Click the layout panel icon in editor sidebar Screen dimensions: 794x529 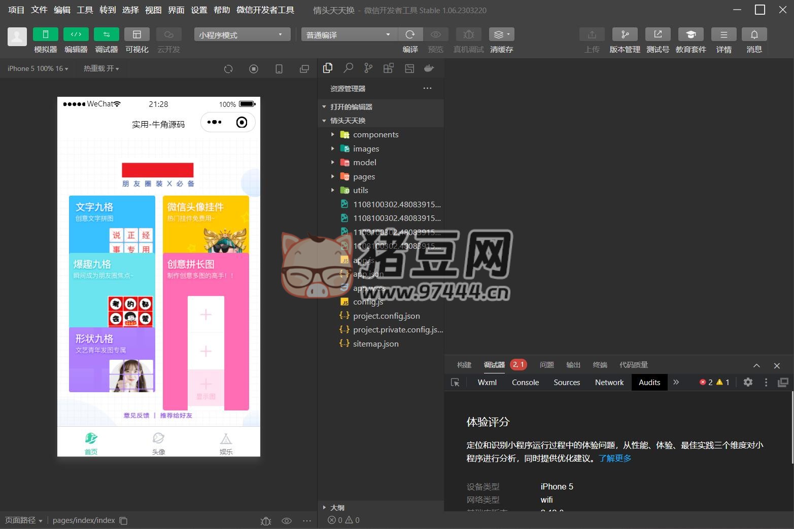(x=409, y=68)
